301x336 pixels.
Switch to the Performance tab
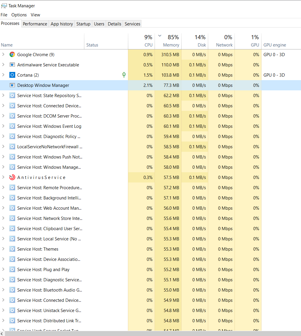pyautogui.click(x=35, y=24)
